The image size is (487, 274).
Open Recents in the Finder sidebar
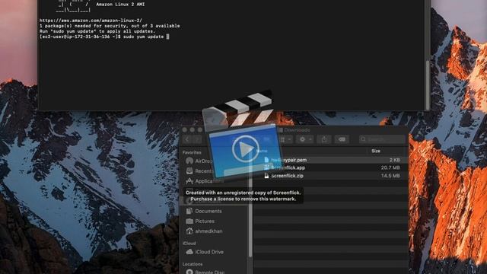(199, 170)
